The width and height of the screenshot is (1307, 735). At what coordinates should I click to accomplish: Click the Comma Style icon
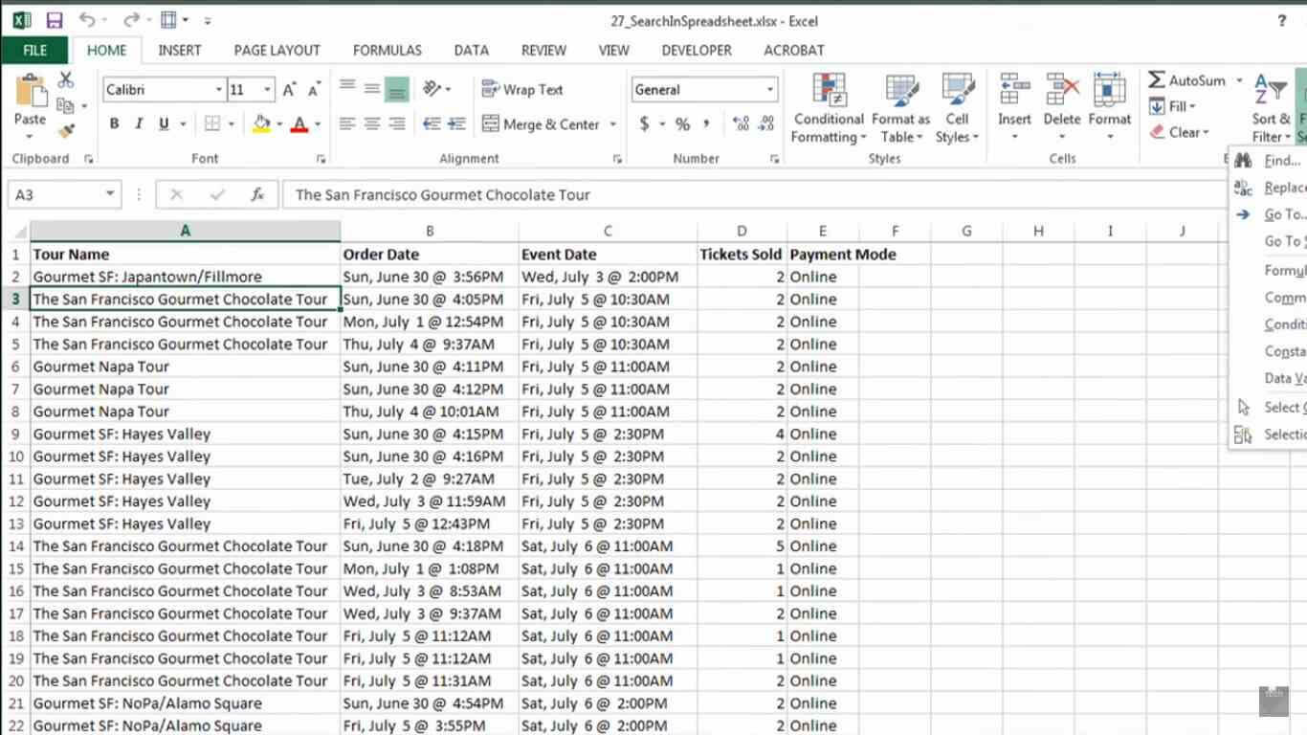click(x=708, y=123)
